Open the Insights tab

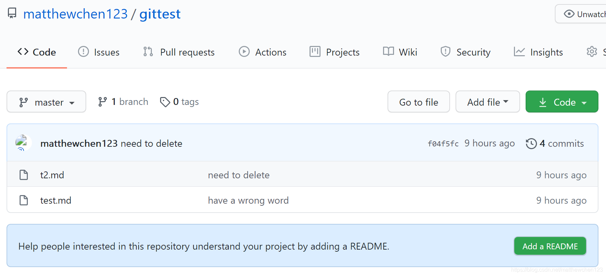click(538, 52)
